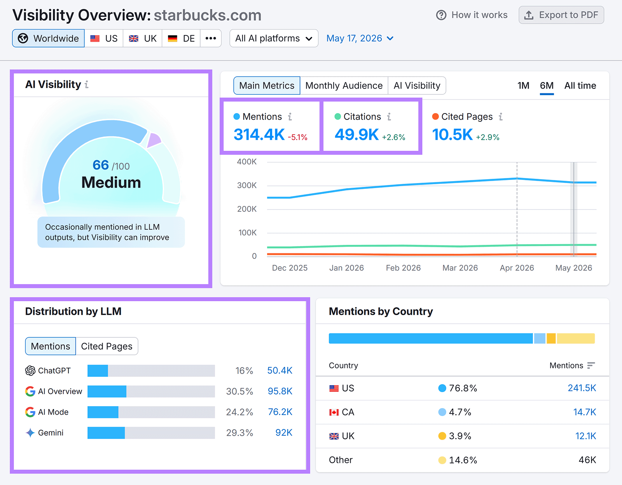The height and width of the screenshot is (485, 622).
Task: Click the Mentions column sort icon
Action: 591,365
